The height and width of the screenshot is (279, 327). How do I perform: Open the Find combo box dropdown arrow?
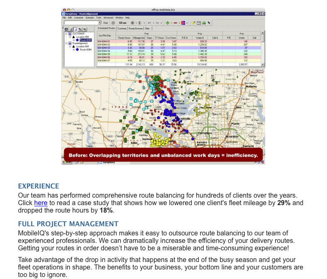(x=99, y=22)
